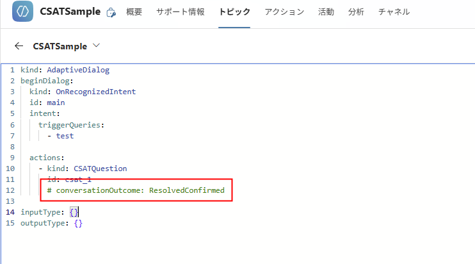Viewport: 475px width, 264px height.
Task: Open the 概要 tab
Action: pos(134,12)
